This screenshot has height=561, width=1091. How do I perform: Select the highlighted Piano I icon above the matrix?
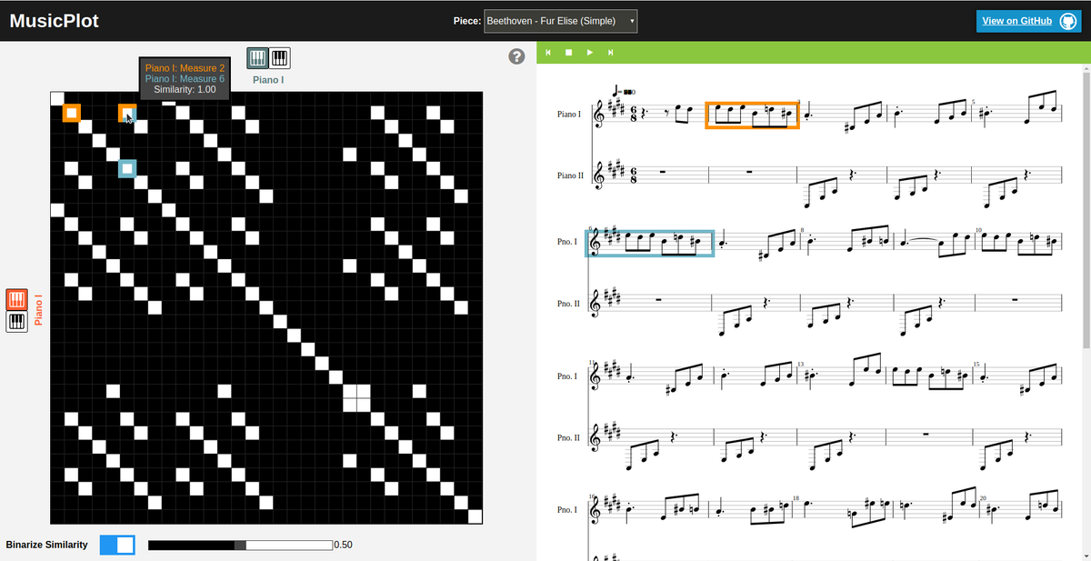point(258,58)
